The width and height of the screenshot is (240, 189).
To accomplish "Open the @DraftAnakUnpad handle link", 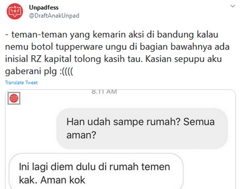I will (54, 15).
